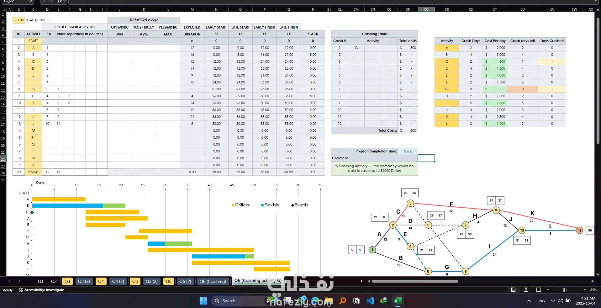
Task: Open the Q3 sheet tab
Action: (x=67, y=281)
